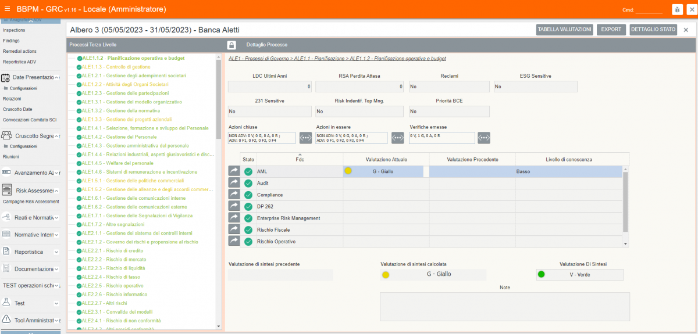Click the TABELLA VALUTAZIONI button
The width and height of the screenshot is (698, 334).
click(564, 29)
